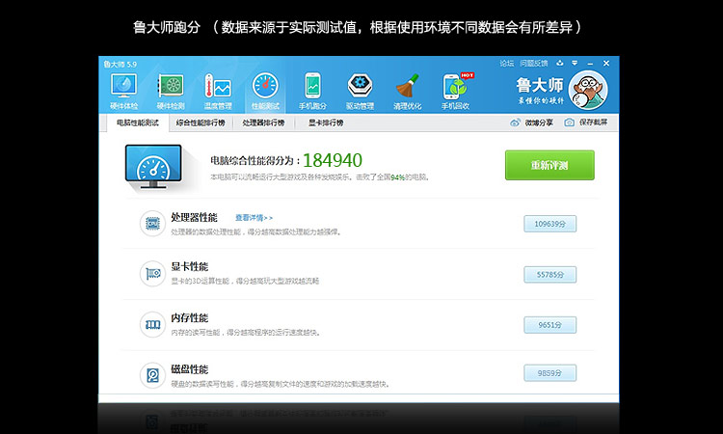
Task: Click the 鲁大师 mascot avatar
Action: [x=588, y=90]
